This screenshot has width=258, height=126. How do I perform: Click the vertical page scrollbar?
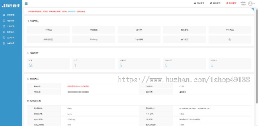[x=257, y=56]
